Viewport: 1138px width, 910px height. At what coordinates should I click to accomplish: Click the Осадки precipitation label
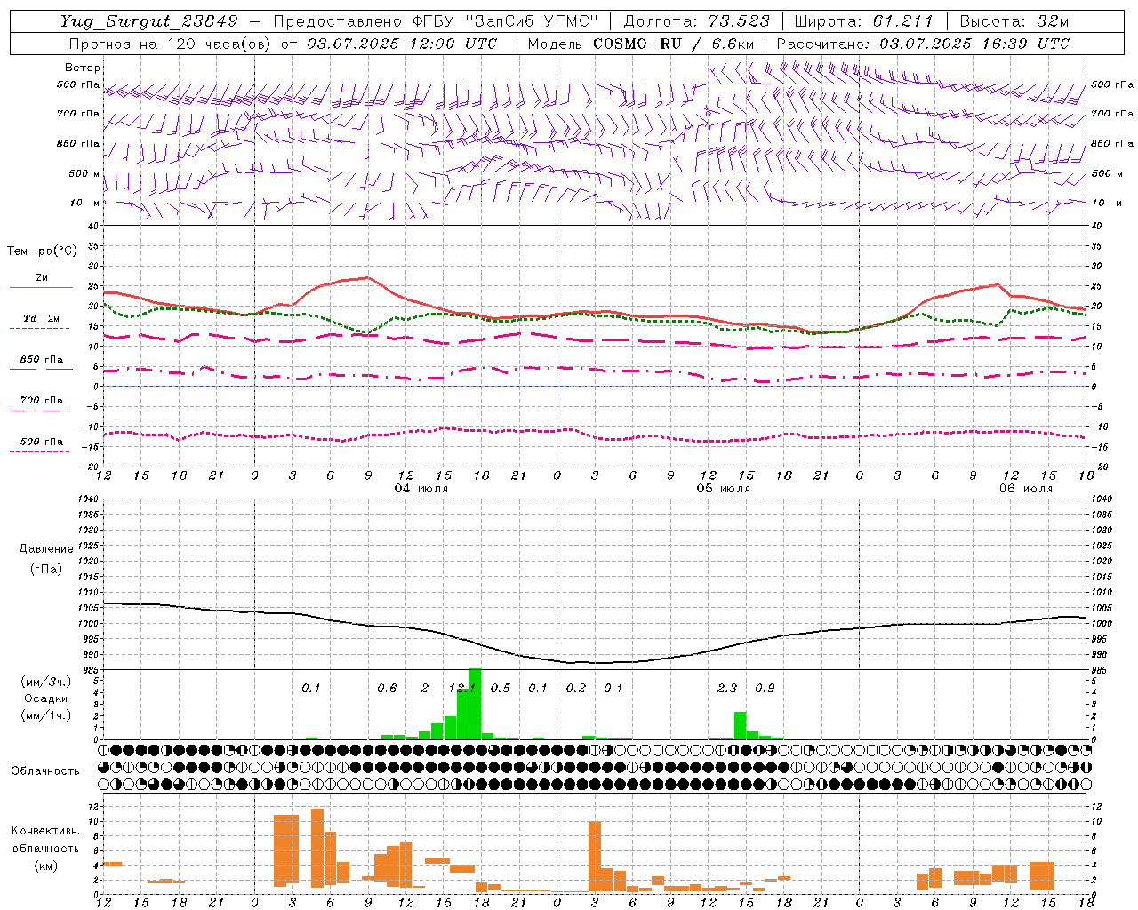click(46, 698)
